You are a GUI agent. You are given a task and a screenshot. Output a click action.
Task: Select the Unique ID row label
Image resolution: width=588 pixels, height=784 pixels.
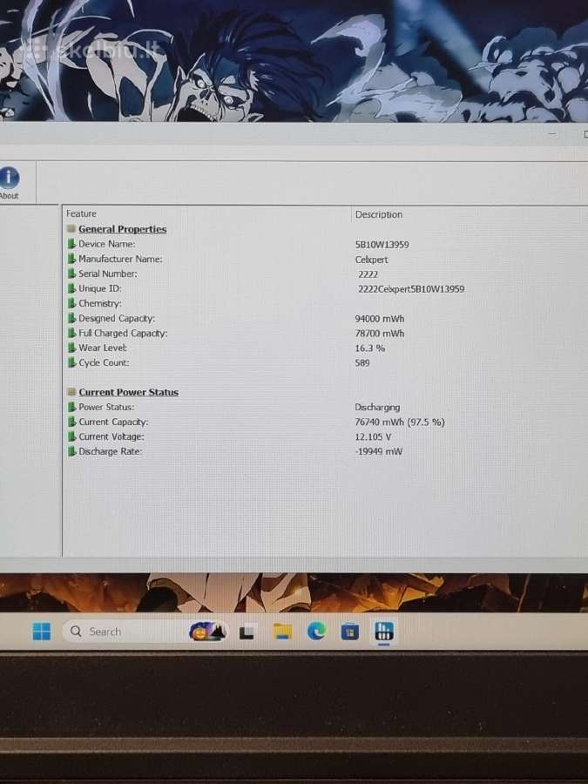click(100, 288)
